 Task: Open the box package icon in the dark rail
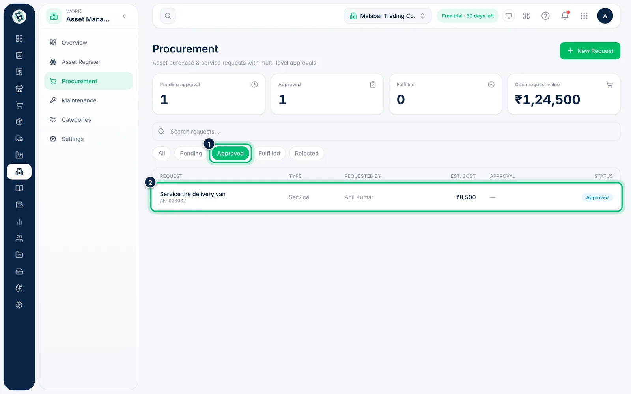point(19,122)
